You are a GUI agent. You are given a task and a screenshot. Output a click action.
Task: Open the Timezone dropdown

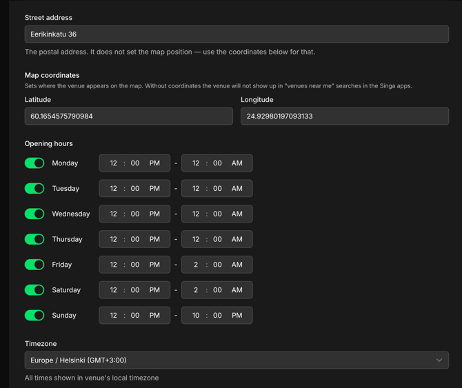coord(237,360)
